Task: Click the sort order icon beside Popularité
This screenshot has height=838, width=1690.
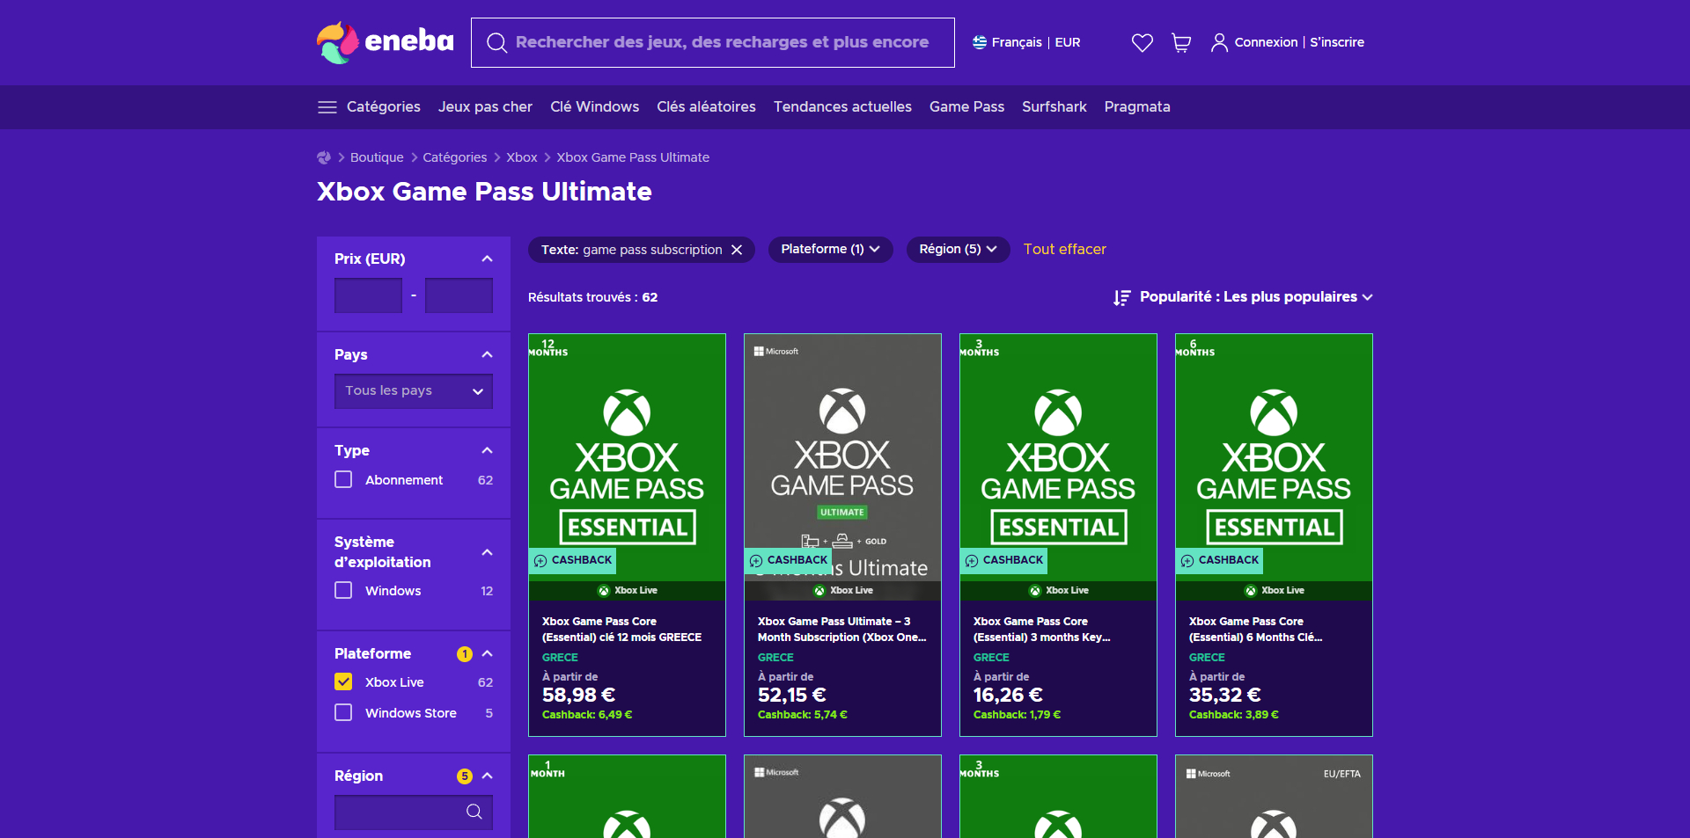Action: coord(1121,297)
